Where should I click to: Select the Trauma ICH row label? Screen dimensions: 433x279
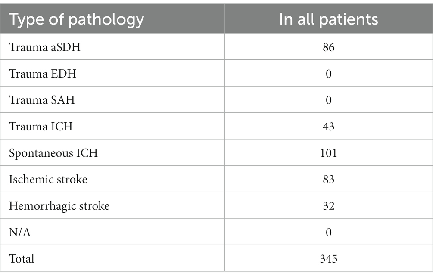[x=40, y=127]
